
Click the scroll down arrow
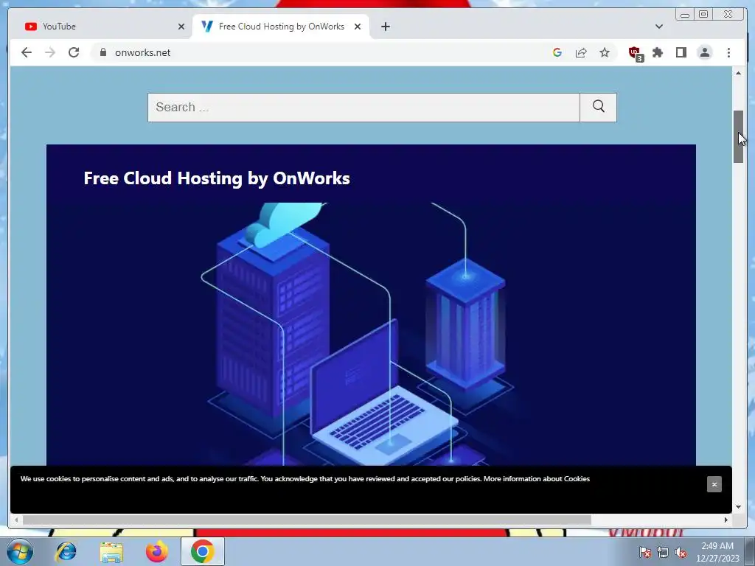click(x=738, y=507)
